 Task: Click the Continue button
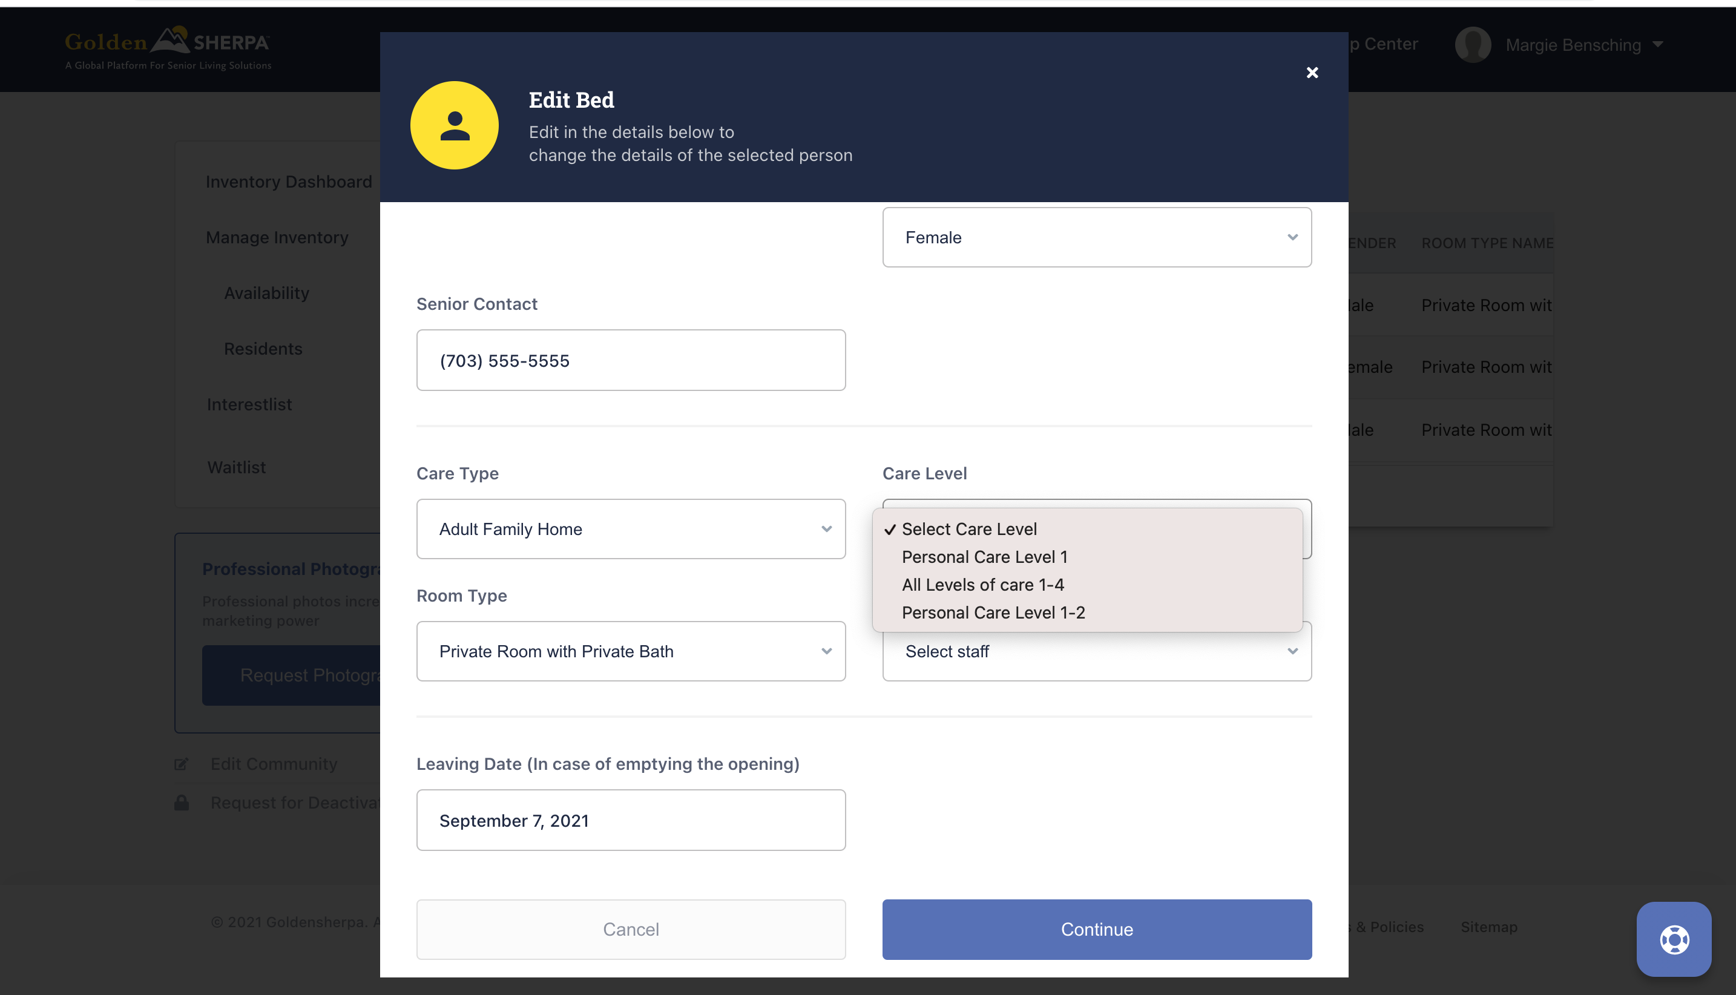point(1096,930)
